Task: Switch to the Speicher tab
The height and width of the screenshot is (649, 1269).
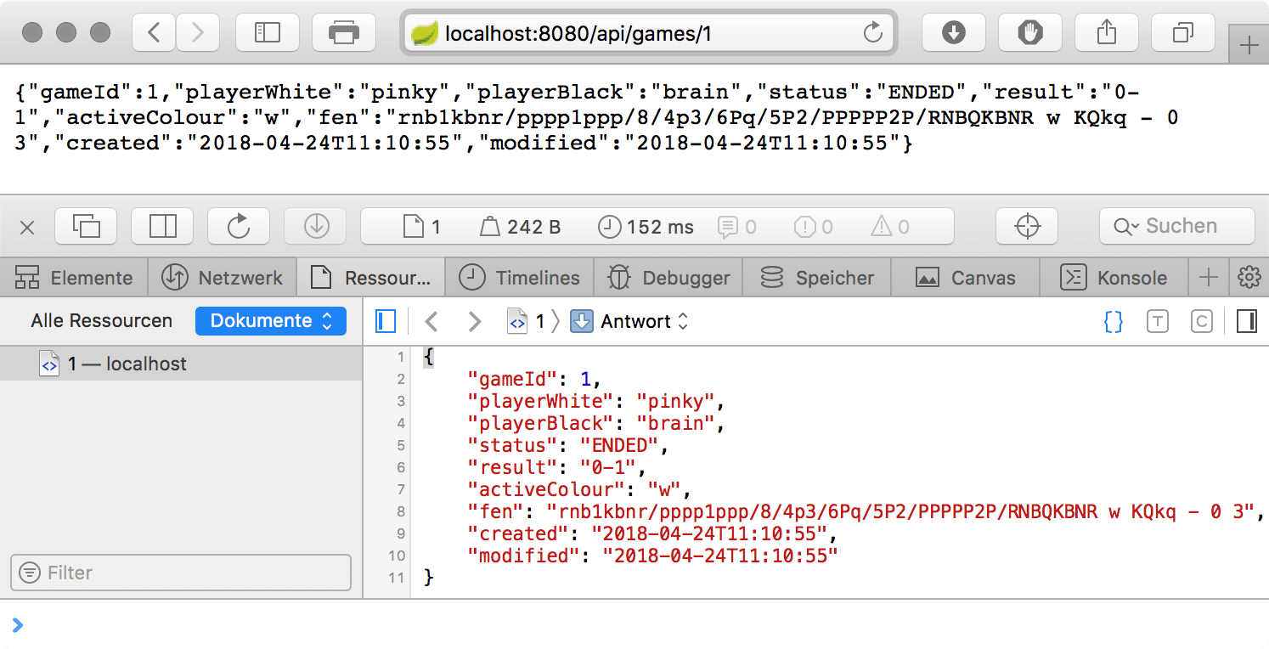Action: pos(816,277)
